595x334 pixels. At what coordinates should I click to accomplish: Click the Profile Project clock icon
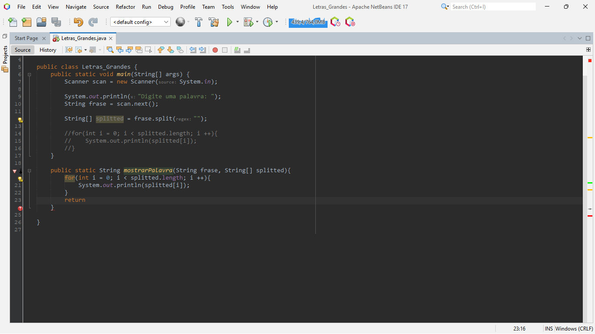coord(267,22)
